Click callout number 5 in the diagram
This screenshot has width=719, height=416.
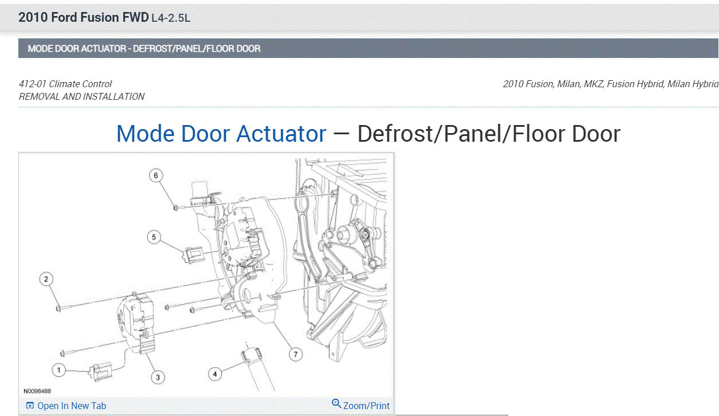[x=154, y=236]
